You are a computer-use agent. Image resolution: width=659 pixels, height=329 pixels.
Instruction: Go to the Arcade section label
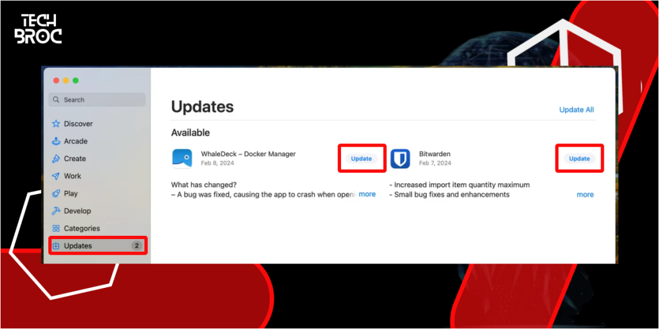(76, 141)
